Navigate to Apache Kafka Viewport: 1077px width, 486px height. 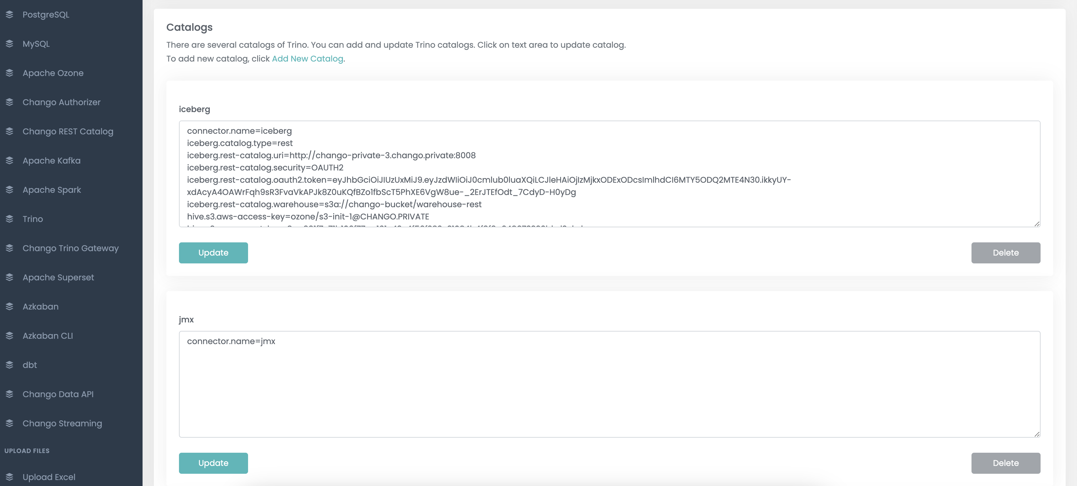tap(51, 161)
